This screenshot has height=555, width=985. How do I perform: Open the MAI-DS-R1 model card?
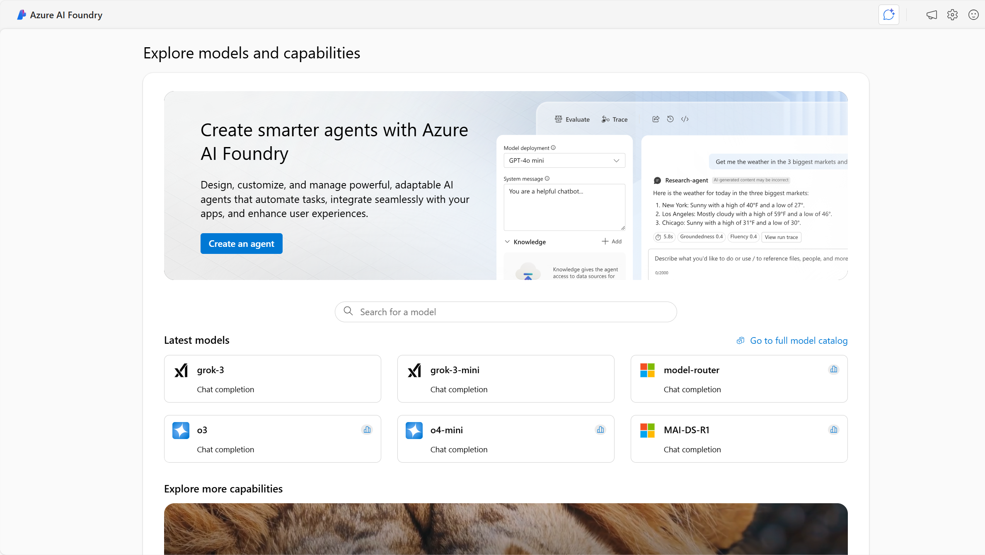(739, 439)
